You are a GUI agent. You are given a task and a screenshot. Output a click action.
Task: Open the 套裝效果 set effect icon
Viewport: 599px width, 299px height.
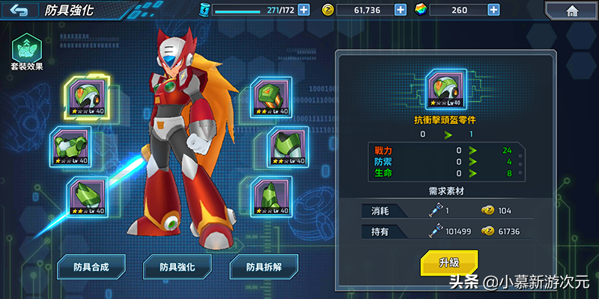coord(27,52)
